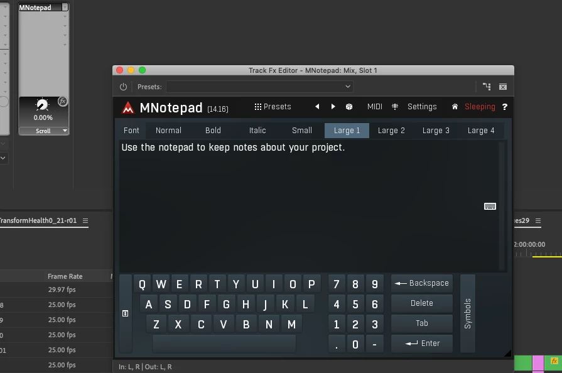Click the mixer track knob
Screen dimensions: 562x373
point(42,105)
